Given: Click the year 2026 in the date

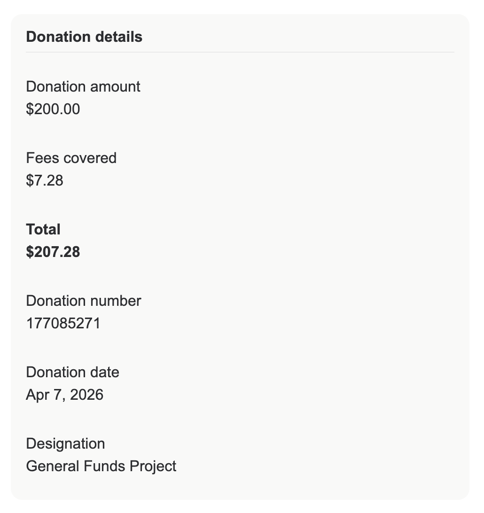Looking at the screenshot, I should coord(87,395).
